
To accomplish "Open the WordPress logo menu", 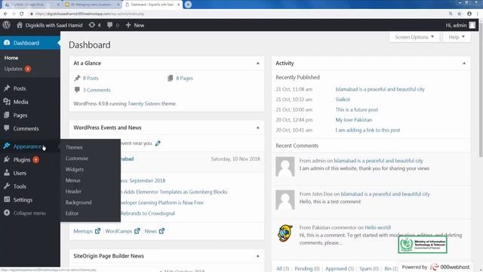I will point(7,25).
